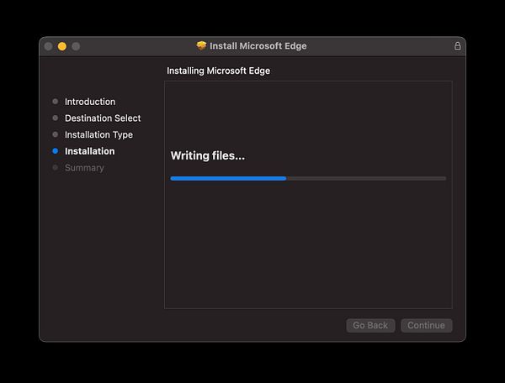Screen dimensions: 505x383
Task: Click the Destination Select step bullet
Action: click(55, 118)
